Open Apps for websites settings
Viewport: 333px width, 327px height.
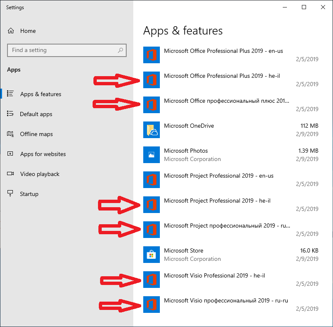click(43, 154)
